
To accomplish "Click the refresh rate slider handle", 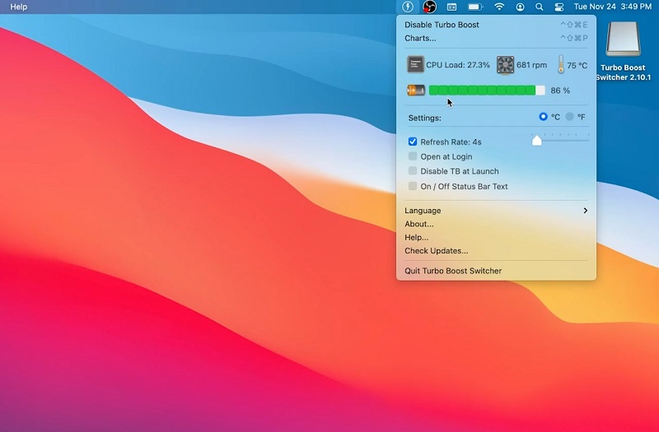I will pos(537,141).
